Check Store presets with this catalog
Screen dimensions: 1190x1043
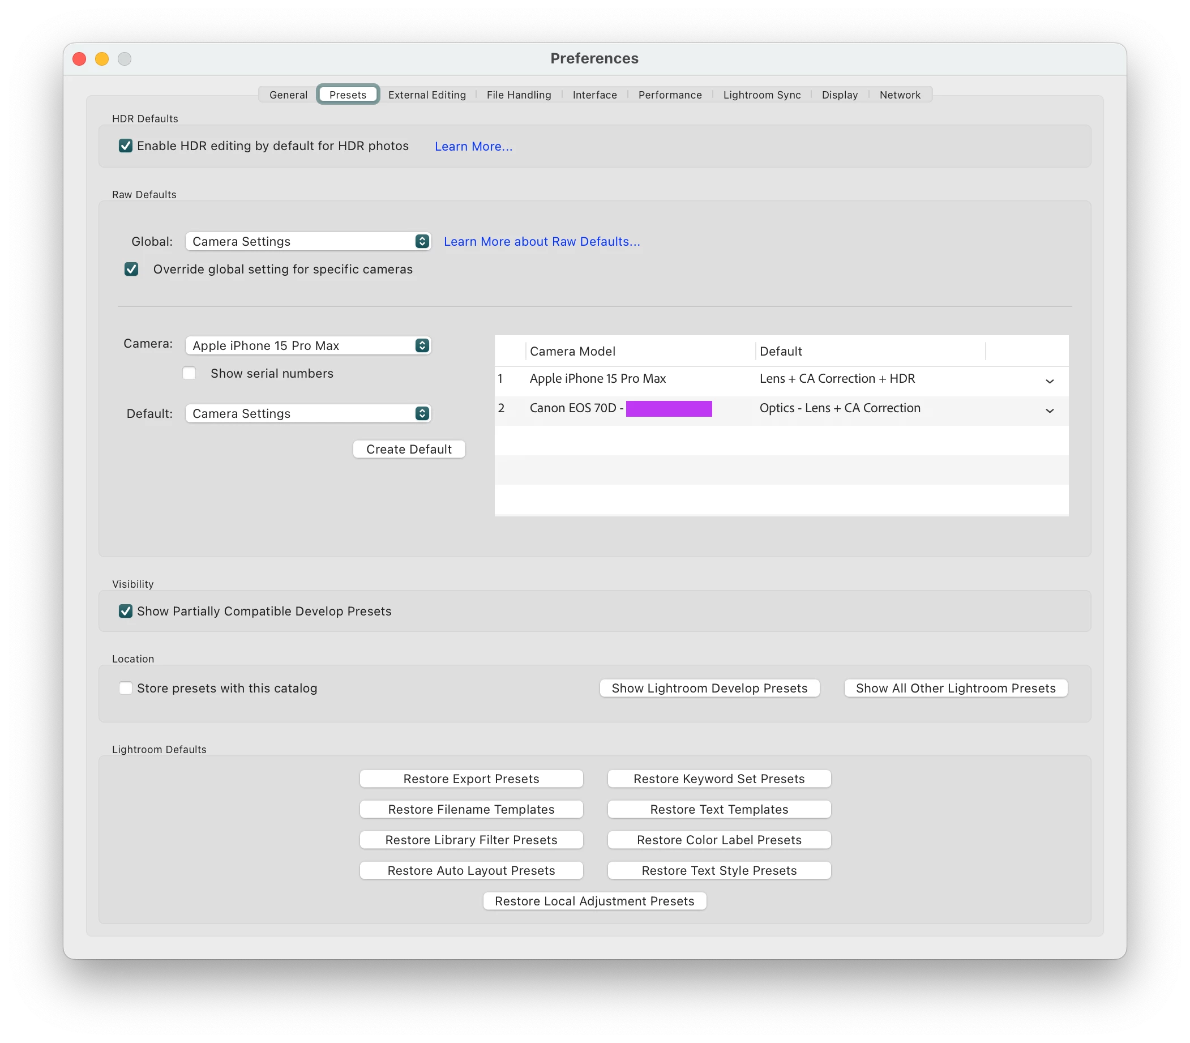pyautogui.click(x=126, y=688)
